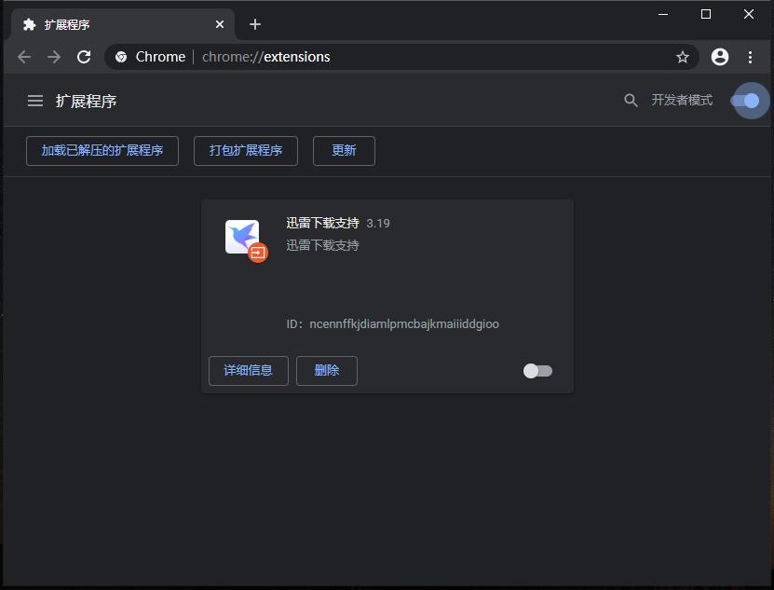The image size is (774, 590).
Task: Open the Chrome profile avatar icon
Action: pos(719,57)
